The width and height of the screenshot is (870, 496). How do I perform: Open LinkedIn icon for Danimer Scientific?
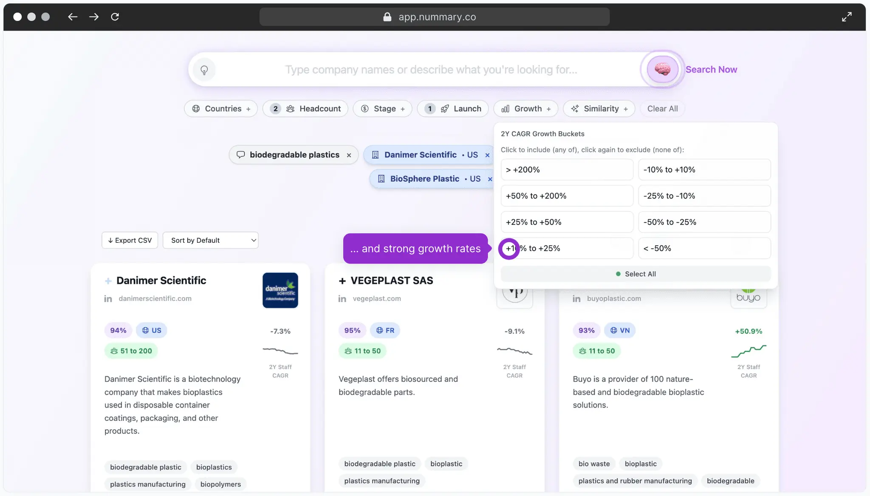pos(108,299)
